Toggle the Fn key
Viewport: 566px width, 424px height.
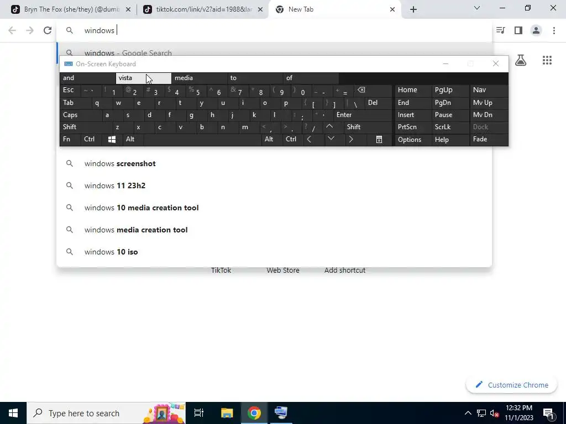point(70,139)
